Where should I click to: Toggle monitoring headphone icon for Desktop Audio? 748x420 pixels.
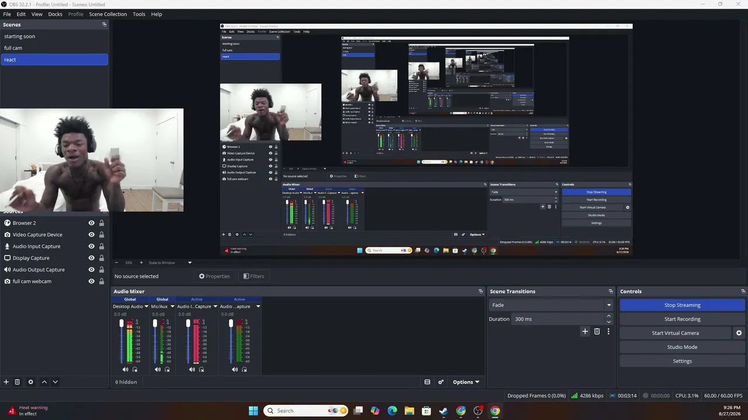coord(135,369)
